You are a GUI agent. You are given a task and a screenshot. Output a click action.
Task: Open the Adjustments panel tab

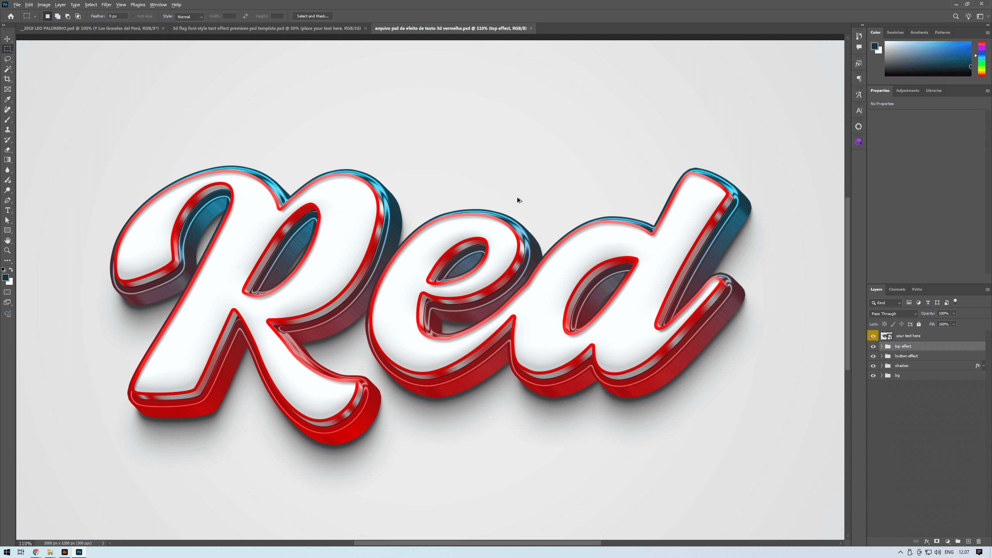point(907,90)
